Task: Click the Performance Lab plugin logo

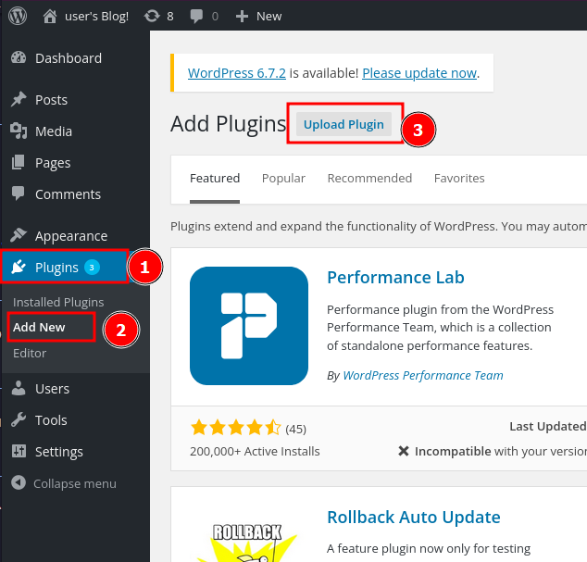Action: click(x=249, y=326)
